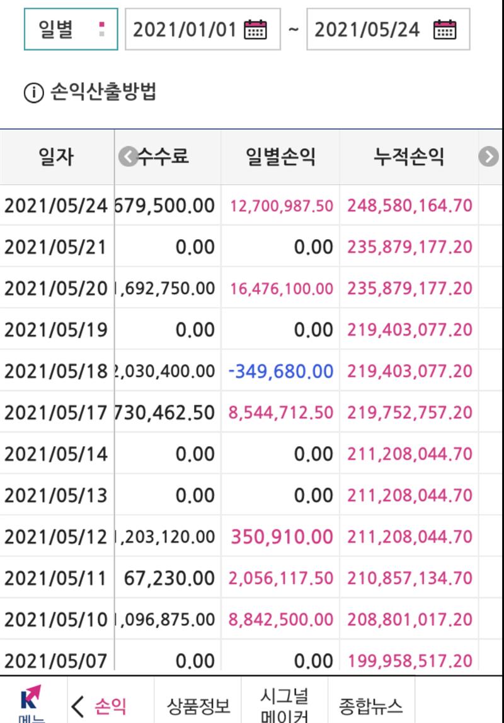Open the 손익산출방법 explanation link

click(x=103, y=91)
